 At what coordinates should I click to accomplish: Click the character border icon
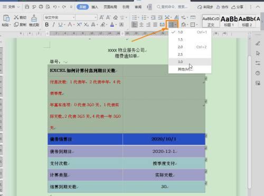pyautogui.click(x=121, y=25)
